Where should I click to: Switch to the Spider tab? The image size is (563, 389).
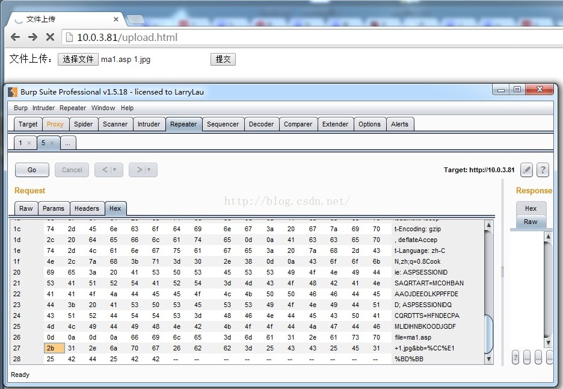click(83, 124)
